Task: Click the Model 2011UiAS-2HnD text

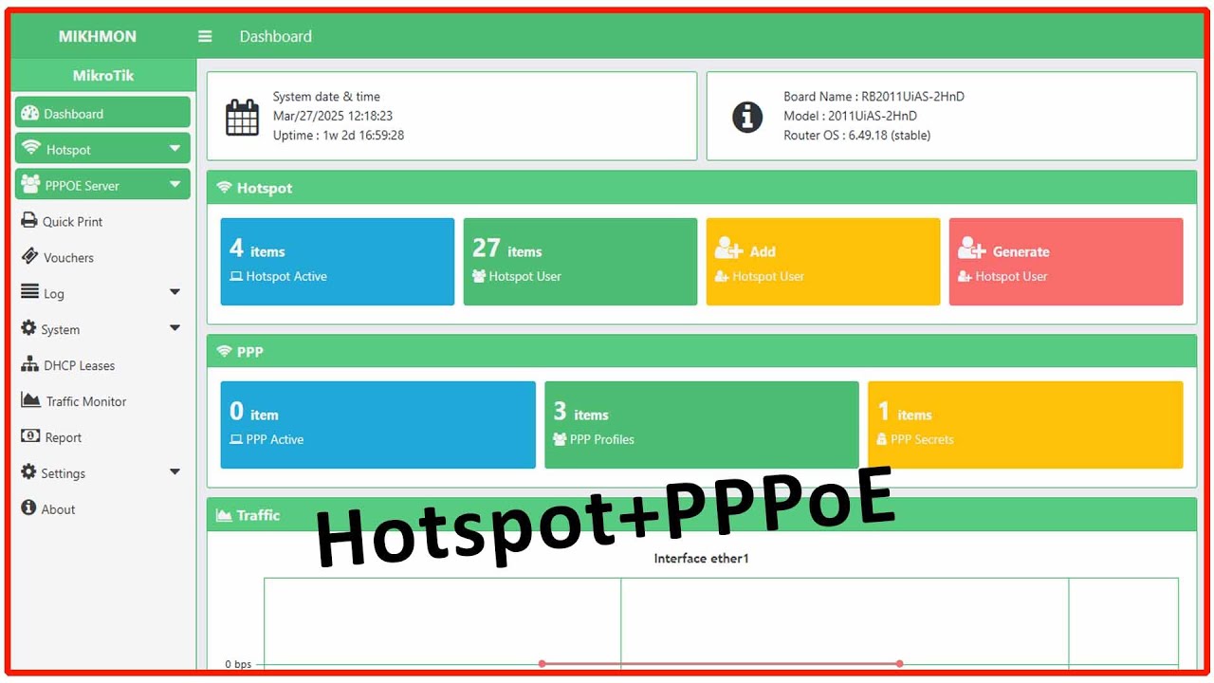Action: point(851,116)
